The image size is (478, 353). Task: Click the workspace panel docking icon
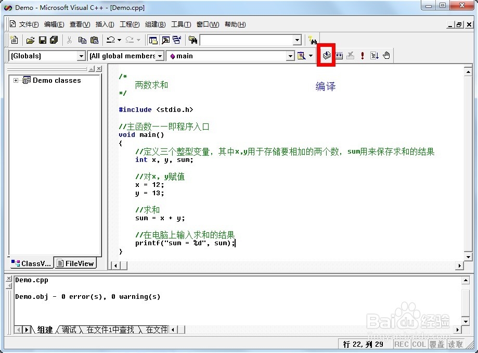[92, 69]
